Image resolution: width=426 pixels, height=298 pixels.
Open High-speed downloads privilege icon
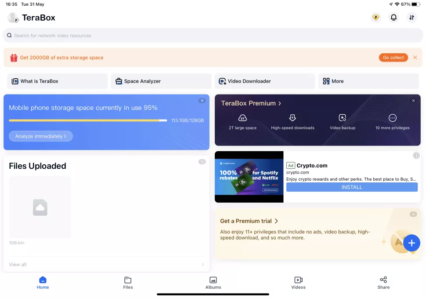click(292, 118)
